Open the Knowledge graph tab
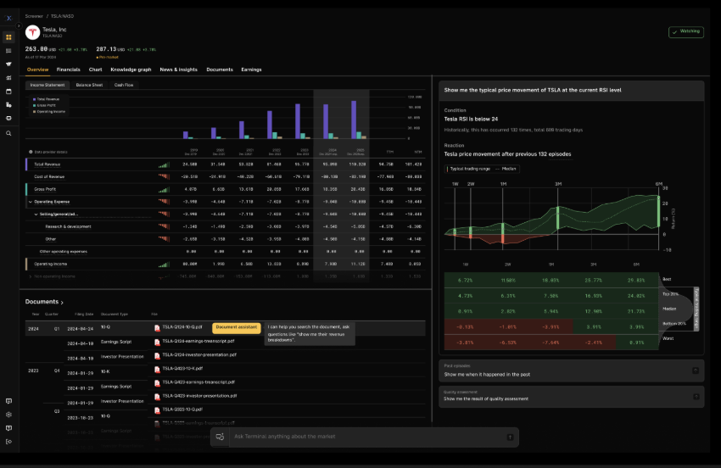This screenshot has height=468, width=721. (131, 70)
